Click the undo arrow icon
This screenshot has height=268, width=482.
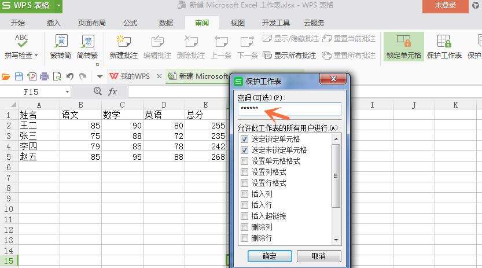(70, 76)
